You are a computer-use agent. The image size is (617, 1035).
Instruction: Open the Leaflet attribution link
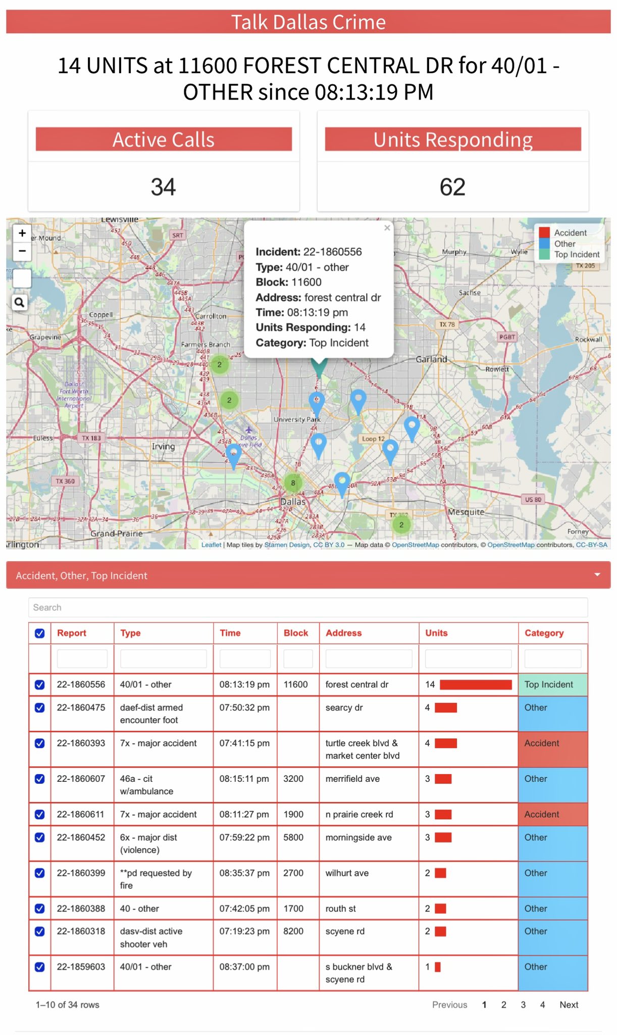click(211, 545)
